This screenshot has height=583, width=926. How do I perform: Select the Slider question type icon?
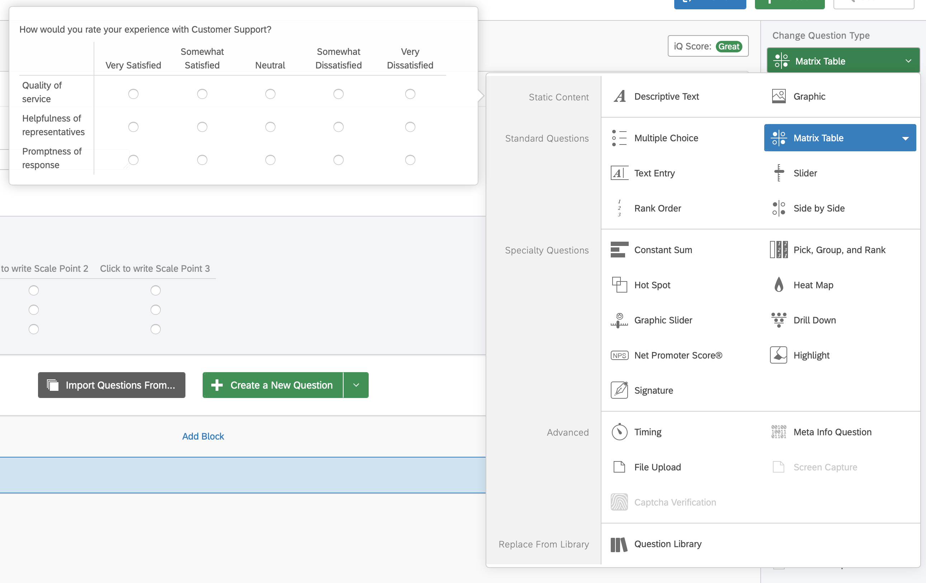tap(778, 173)
